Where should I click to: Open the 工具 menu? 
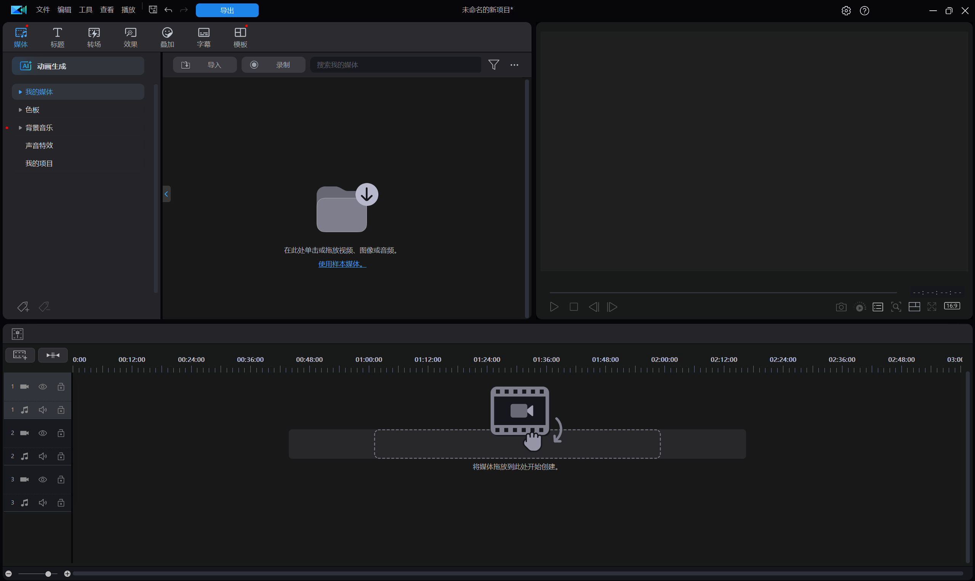[x=85, y=10]
